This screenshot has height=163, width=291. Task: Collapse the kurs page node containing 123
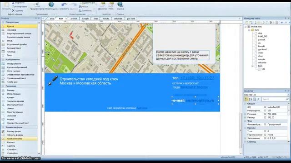point(252,66)
